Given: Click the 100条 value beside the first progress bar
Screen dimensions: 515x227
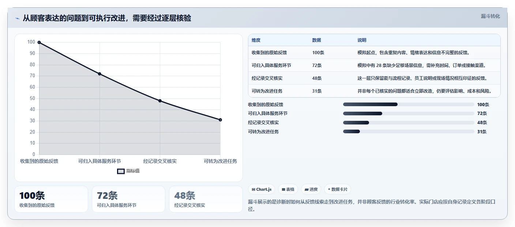Looking at the screenshot, I should pyautogui.click(x=483, y=104).
